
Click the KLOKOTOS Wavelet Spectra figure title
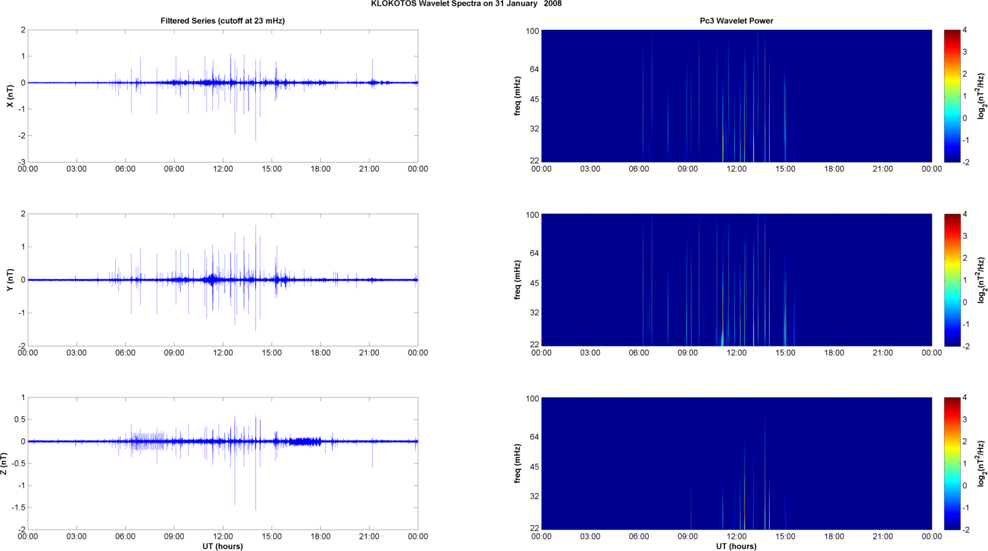tap(466, 4)
